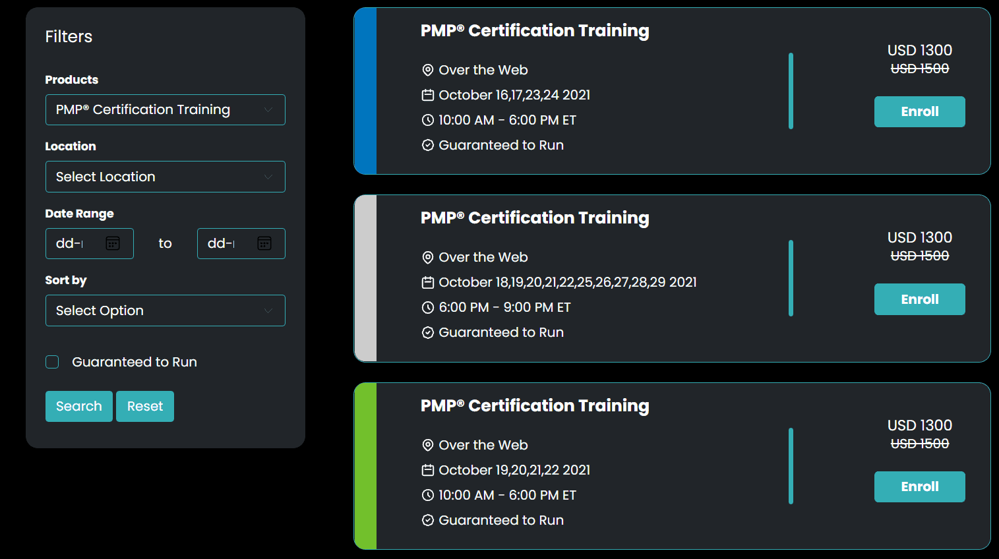
Task: Click the Sort by filter label
Action: pos(66,280)
